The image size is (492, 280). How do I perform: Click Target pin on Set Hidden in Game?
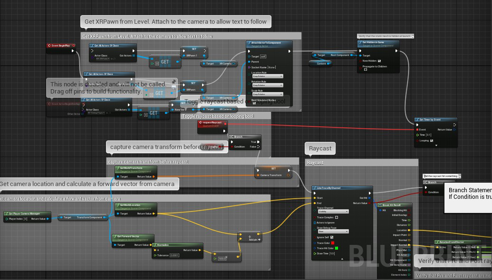(360, 56)
